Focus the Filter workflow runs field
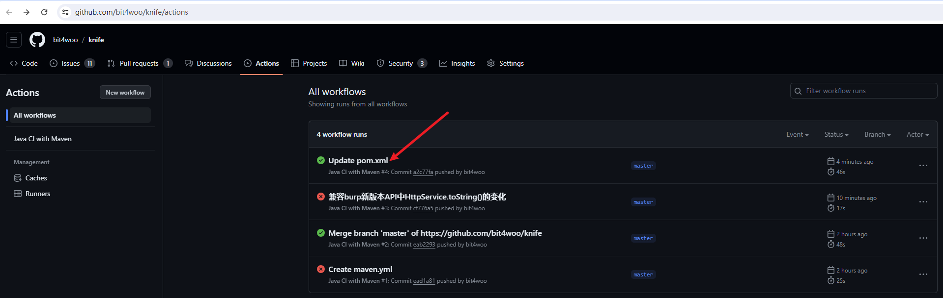The height and width of the screenshot is (298, 943). (x=863, y=91)
